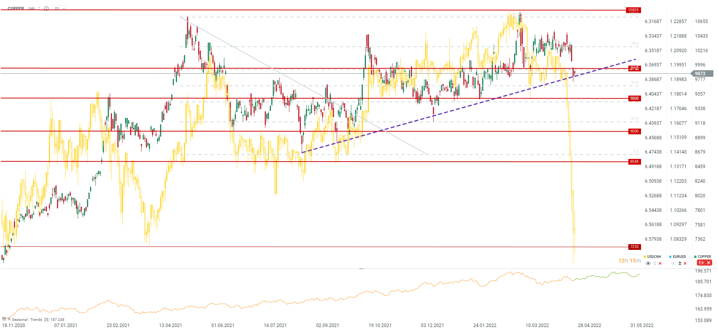Viewport: 718px width, 332px height.
Task: Select the 9000 horizontal line price label
Action: point(634,131)
